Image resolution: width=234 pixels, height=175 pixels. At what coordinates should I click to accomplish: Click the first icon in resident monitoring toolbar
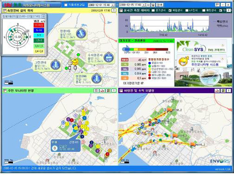pos(96,91)
